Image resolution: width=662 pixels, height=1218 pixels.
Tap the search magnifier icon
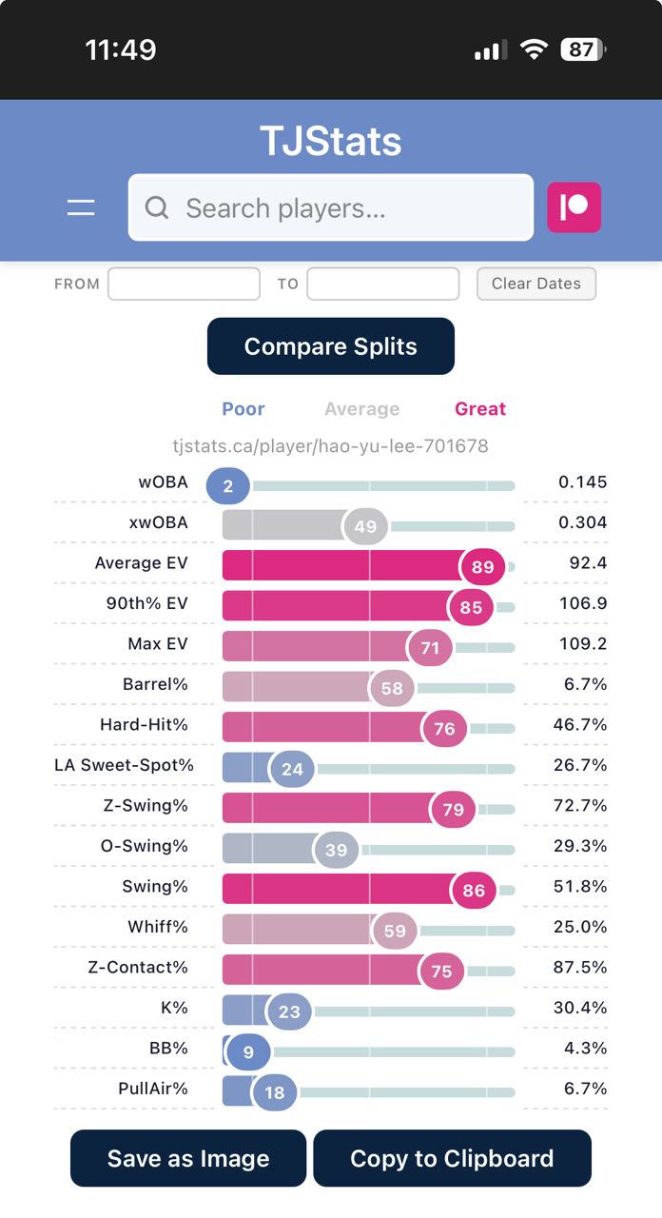(157, 207)
